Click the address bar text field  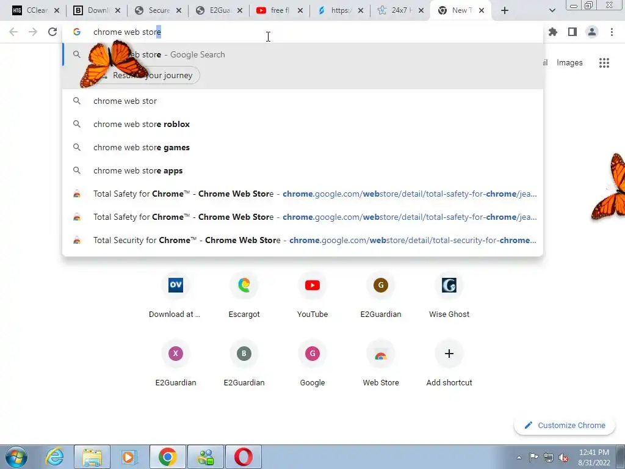(x=303, y=32)
